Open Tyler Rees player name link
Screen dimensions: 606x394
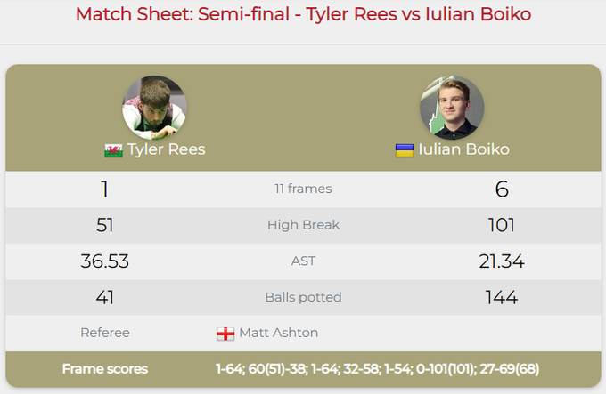[166, 149]
